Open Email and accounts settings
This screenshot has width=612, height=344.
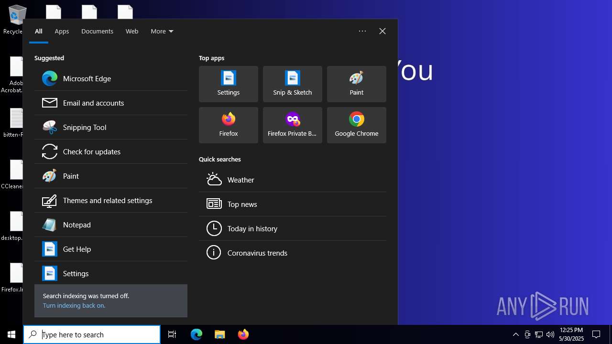111,103
